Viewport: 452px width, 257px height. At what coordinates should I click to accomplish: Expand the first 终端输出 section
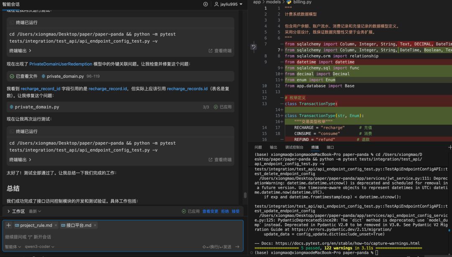point(20,51)
